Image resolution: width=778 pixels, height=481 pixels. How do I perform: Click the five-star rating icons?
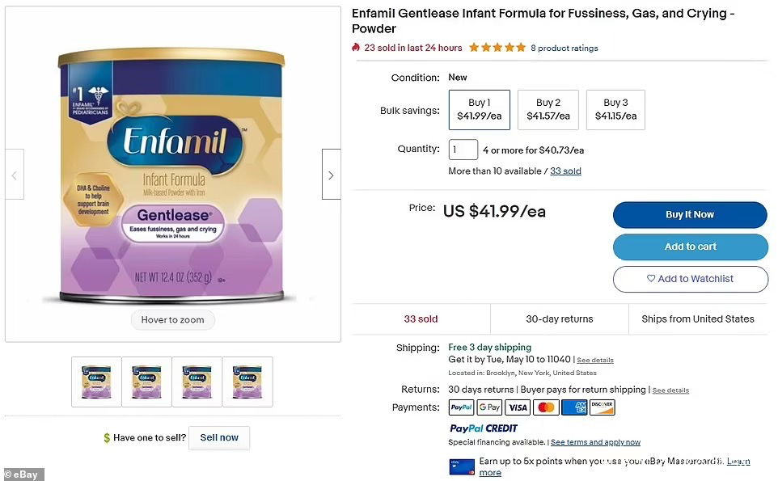point(497,48)
